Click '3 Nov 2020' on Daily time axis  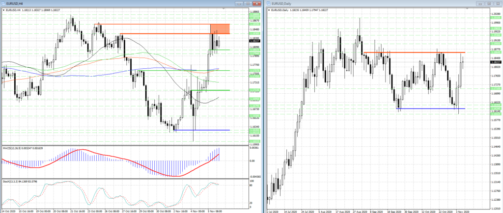coord(463,212)
